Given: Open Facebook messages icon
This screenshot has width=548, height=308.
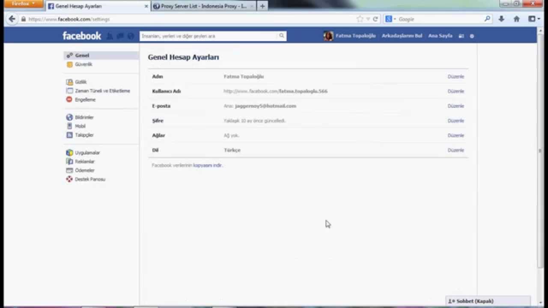Looking at the screenshot, I should click(x=120, y=36).
